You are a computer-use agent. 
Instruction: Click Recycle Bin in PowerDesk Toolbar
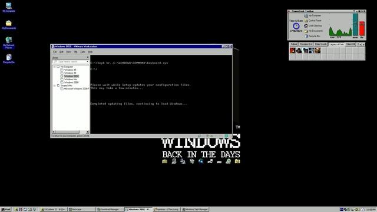pos(312,36)
